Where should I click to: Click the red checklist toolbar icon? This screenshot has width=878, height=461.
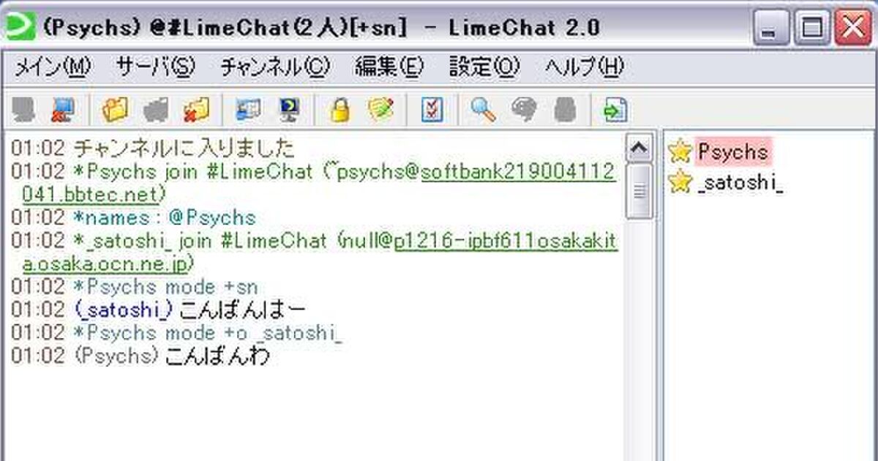[432, 110]
